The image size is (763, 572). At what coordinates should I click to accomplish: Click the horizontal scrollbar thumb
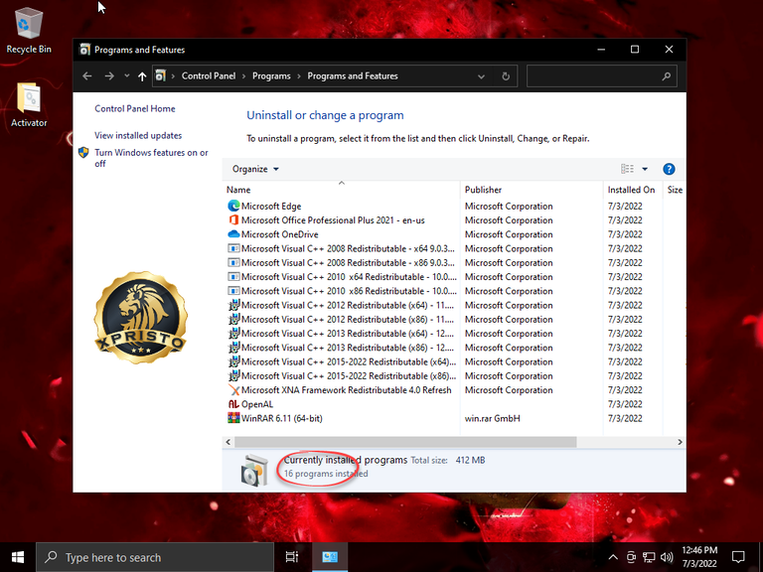click(x=405, y=442)
